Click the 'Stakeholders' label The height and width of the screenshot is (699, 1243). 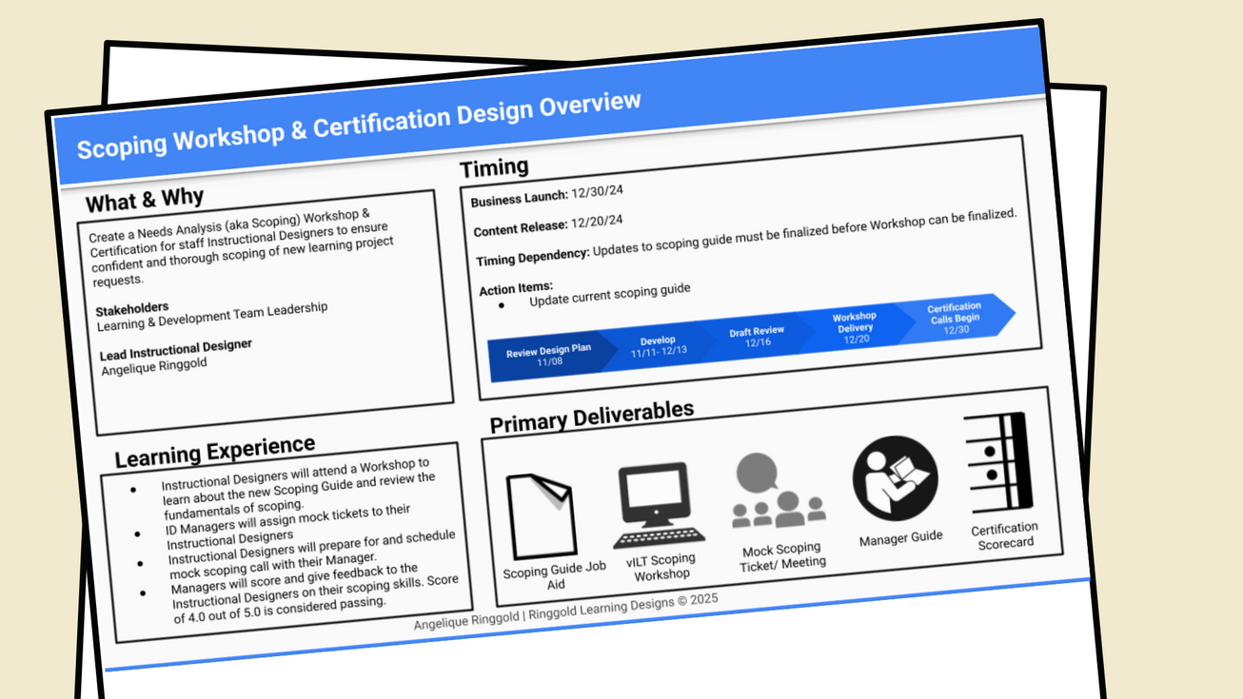click(x=132, y=309)
